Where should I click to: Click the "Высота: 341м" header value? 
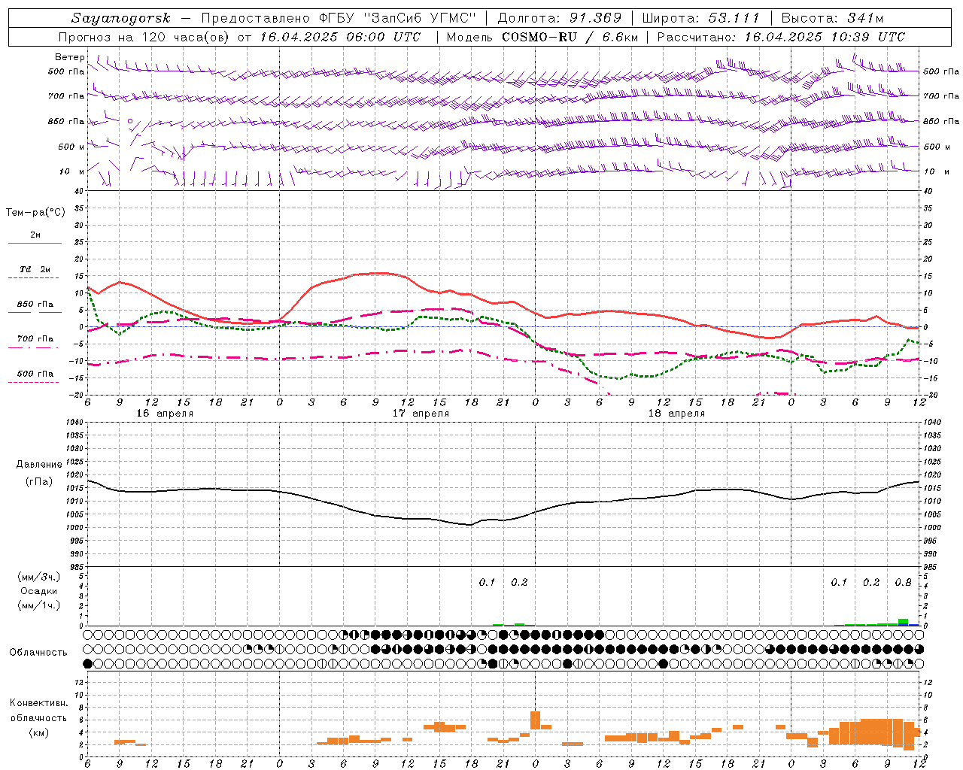pos(831,18)
